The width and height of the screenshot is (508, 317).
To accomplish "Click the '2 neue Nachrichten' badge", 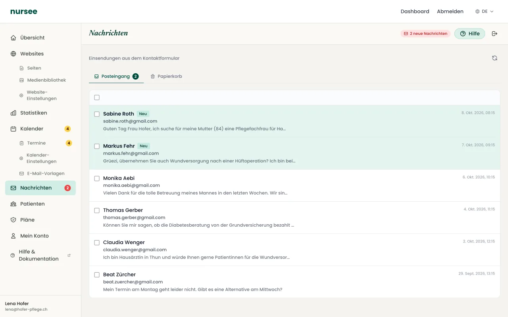I will pyautogui.click(x=425, y=34).
